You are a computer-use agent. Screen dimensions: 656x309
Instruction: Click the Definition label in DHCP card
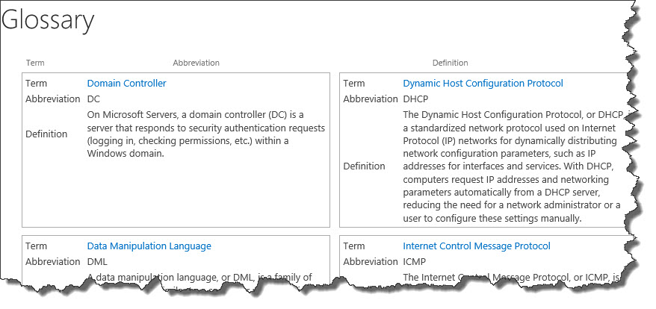[364, 166]
